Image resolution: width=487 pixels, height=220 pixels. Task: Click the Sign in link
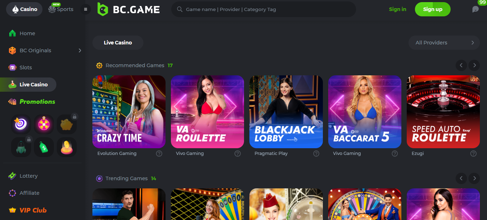[x=397, y=9]
